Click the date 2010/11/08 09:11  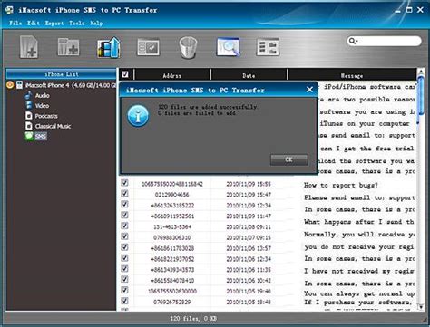coord(249,226)
